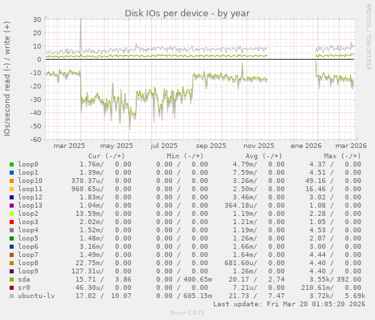The width and height of the screenshot is (375, 320).
Task: Click the ubuntu-lv write spike near mar 2025
Action: coord(81,34)
